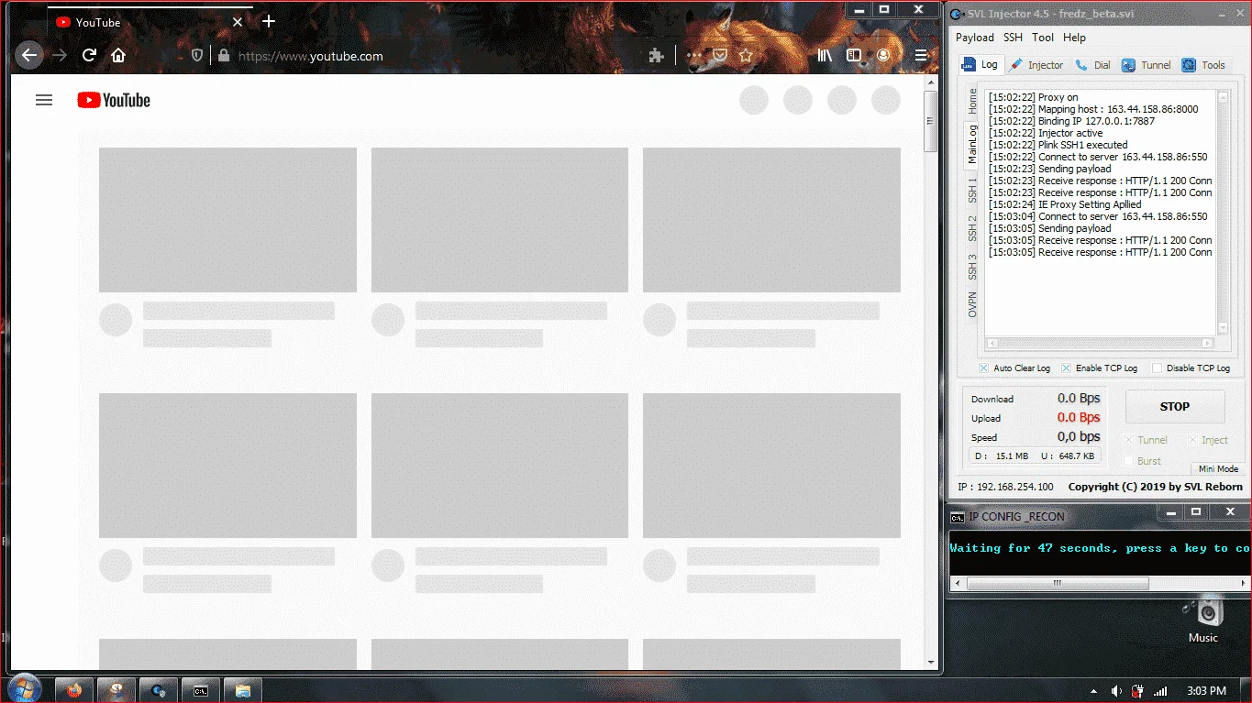This screenshot has height=703, width=1252.
Task: Bookmark this page with the star
Action: [746, 56]
